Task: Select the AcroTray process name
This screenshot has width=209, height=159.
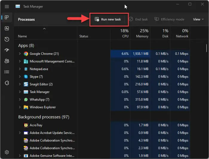Action: (36, 125)
